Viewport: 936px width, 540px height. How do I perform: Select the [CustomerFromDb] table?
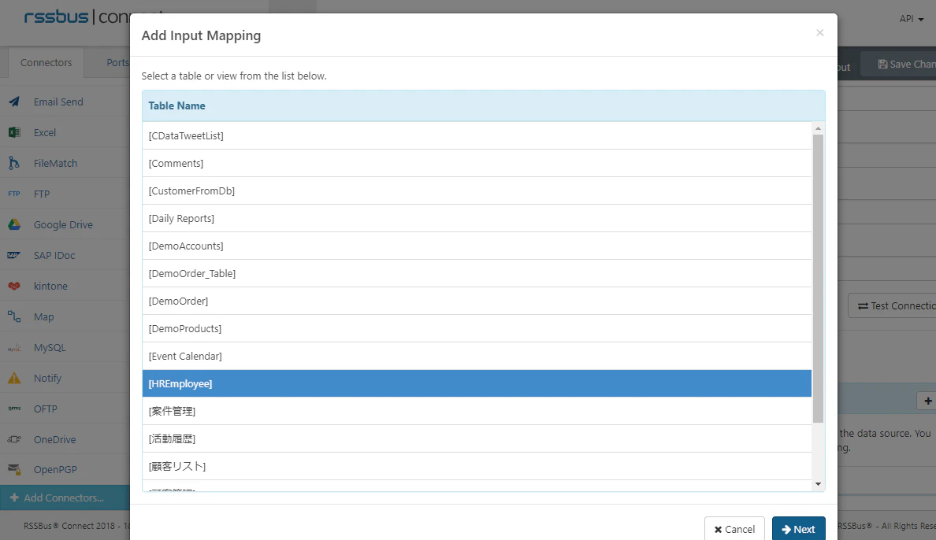(477, 190)
